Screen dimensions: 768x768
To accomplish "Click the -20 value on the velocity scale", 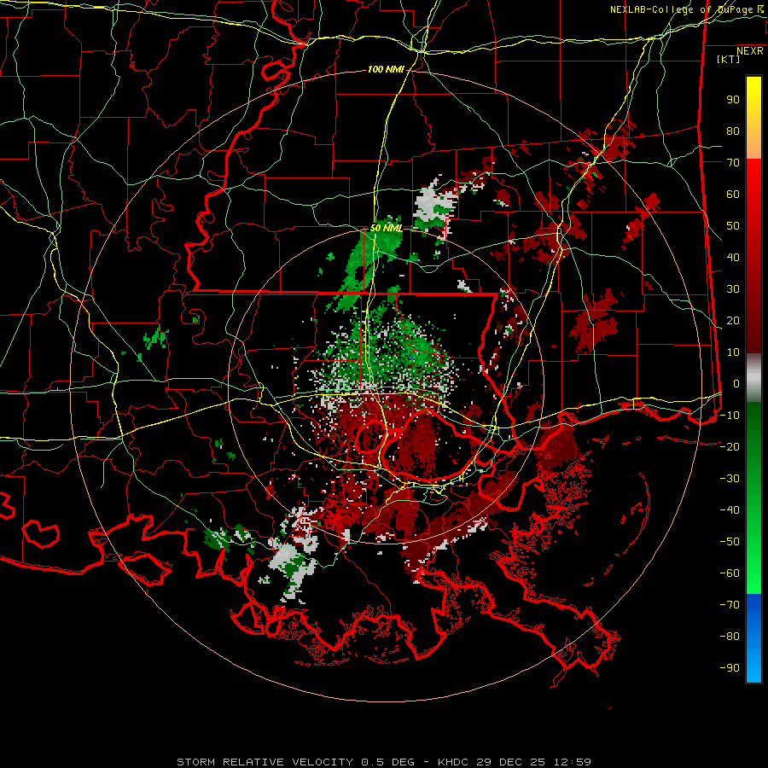I will tap(730, 446).
